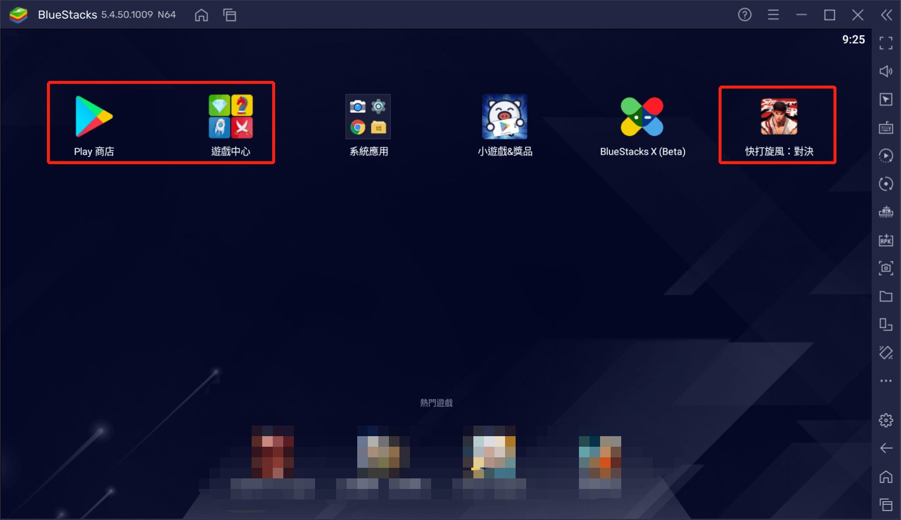Open the multi-instance tabs icon in title bar
The image size is (901, 520).
[x=229, y=15]
